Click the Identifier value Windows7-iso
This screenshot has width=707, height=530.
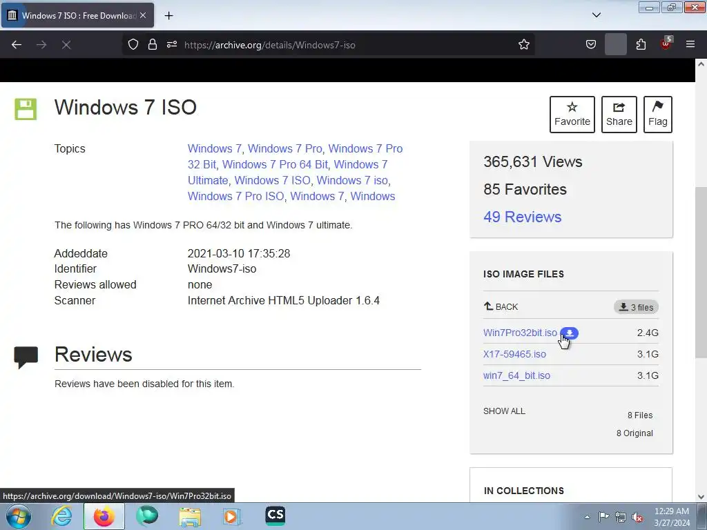click(222, 268)
